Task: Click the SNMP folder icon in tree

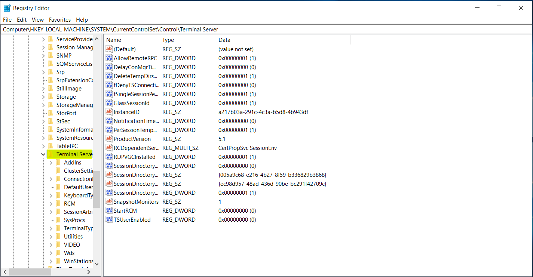Action: [x=50, y=56]
